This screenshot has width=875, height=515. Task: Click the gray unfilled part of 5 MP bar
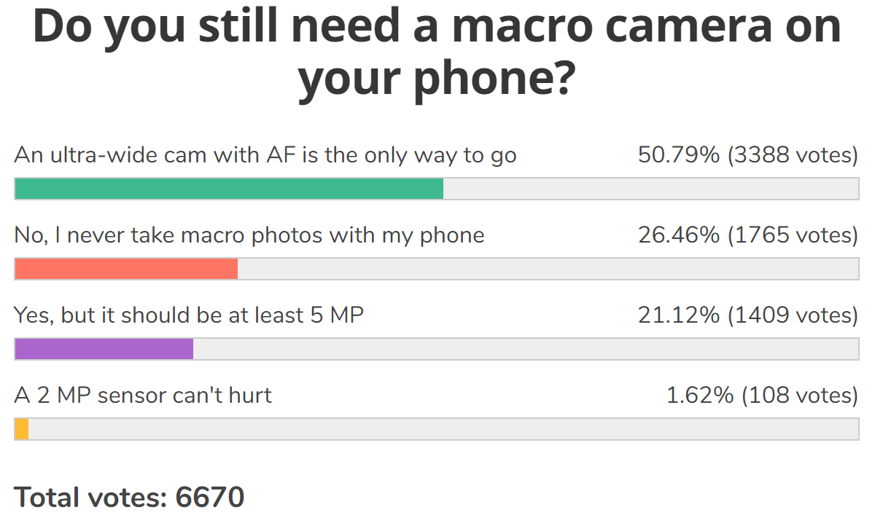tap(526, 349)
